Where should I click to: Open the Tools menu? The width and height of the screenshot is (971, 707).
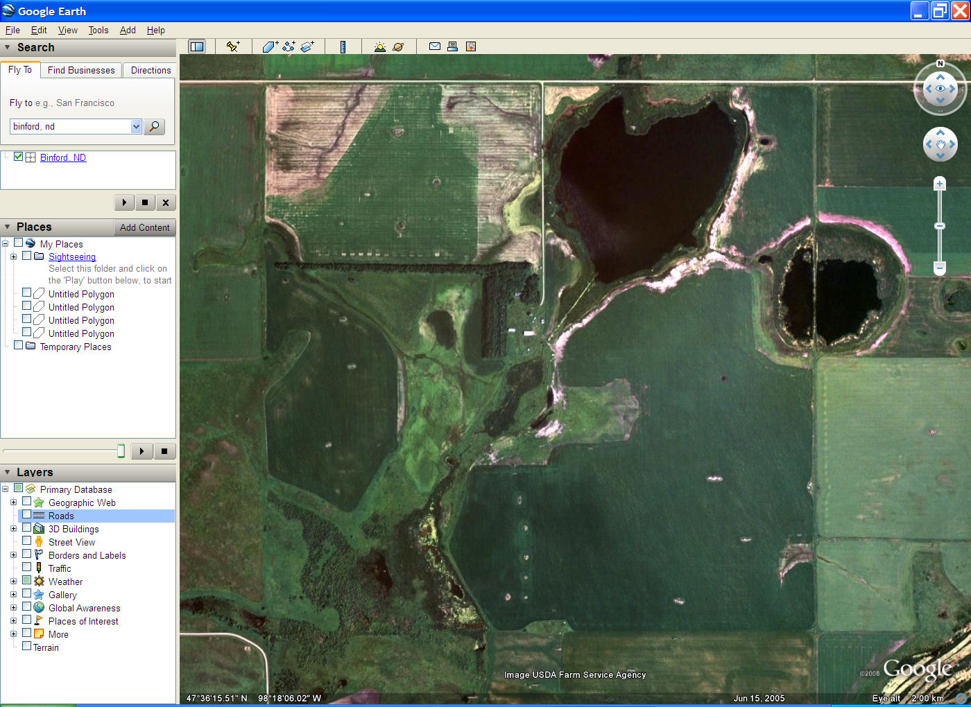click(98, 30)
